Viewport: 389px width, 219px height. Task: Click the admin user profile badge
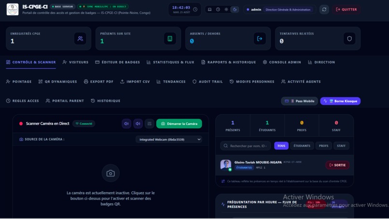pyautogui.click(x=279, y=10)
